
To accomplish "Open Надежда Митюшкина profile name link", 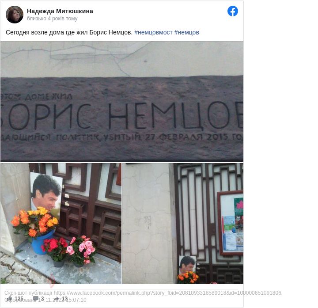I will coord(60,11).
